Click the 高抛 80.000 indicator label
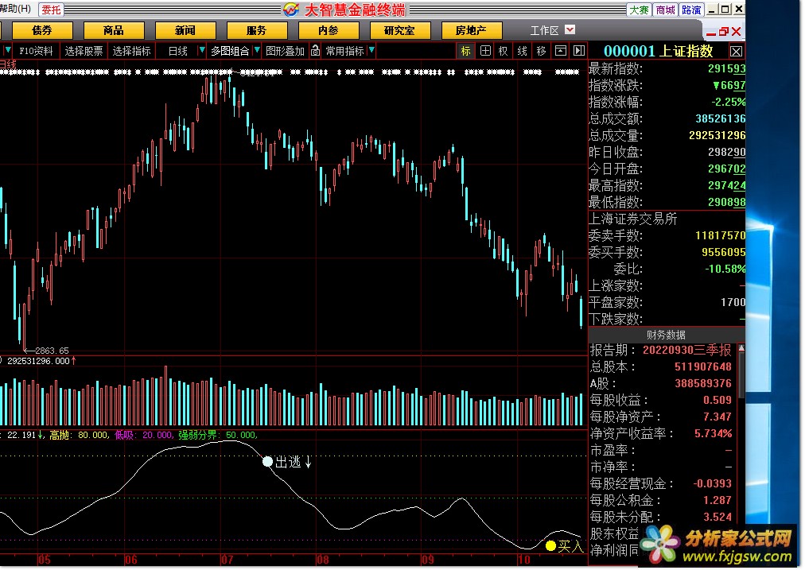Image resolution: width=805 pixels, height=570 pixels. (79, 435)
